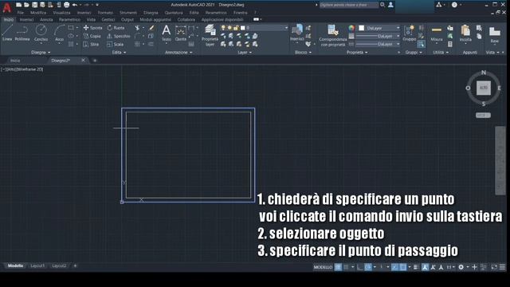510x287 pixels.
Task: Add a new layout with plus button
Action: coord(75,265)
